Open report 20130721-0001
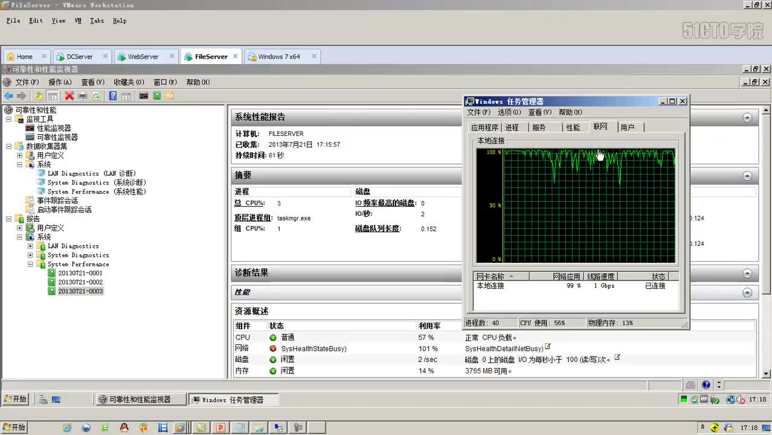This screenshot has width=772, height=435. pos(80,273)
